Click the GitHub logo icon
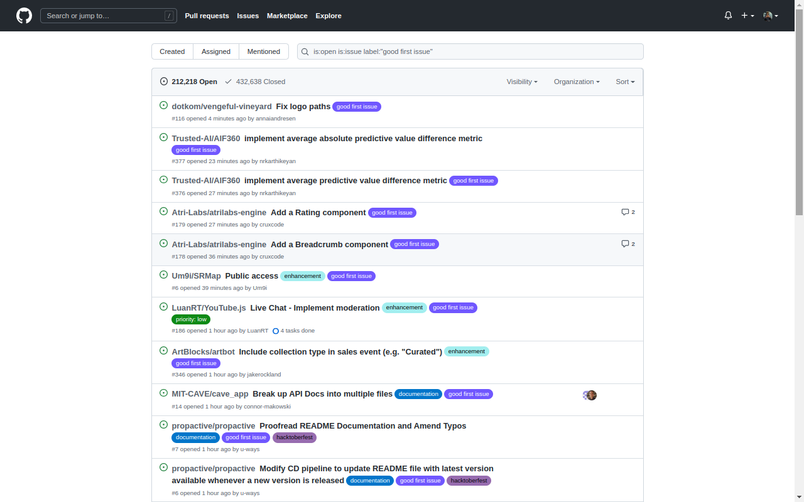The height and width of the screenshot is (502, 804). click(x=24, y=15)
